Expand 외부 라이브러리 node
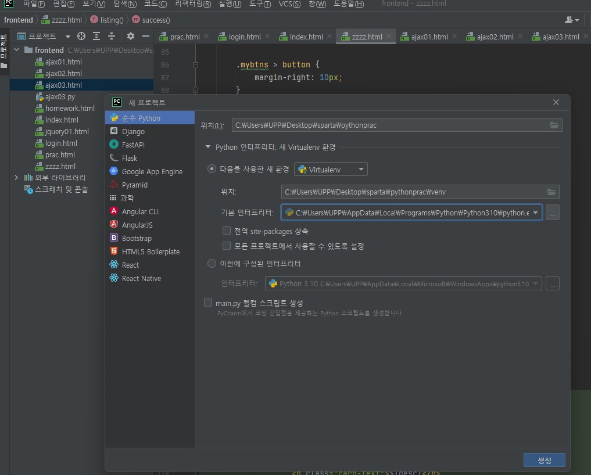The height and width of the screenshot is (475, 591). [x=16, y=178]
